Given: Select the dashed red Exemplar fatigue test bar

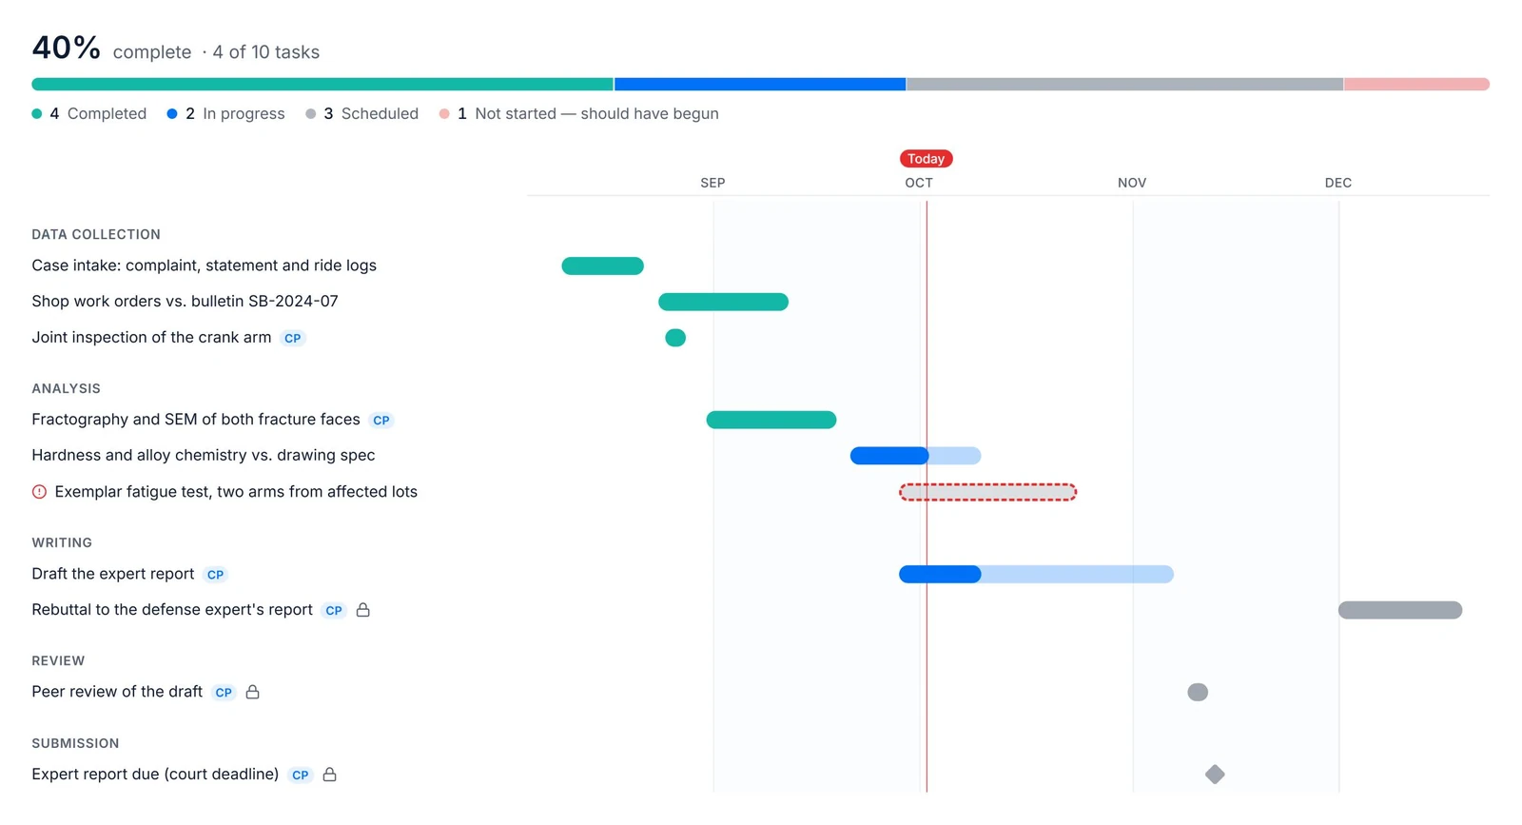Looking at the screenshot, I should pyautogui.click(x=988, y=492).
